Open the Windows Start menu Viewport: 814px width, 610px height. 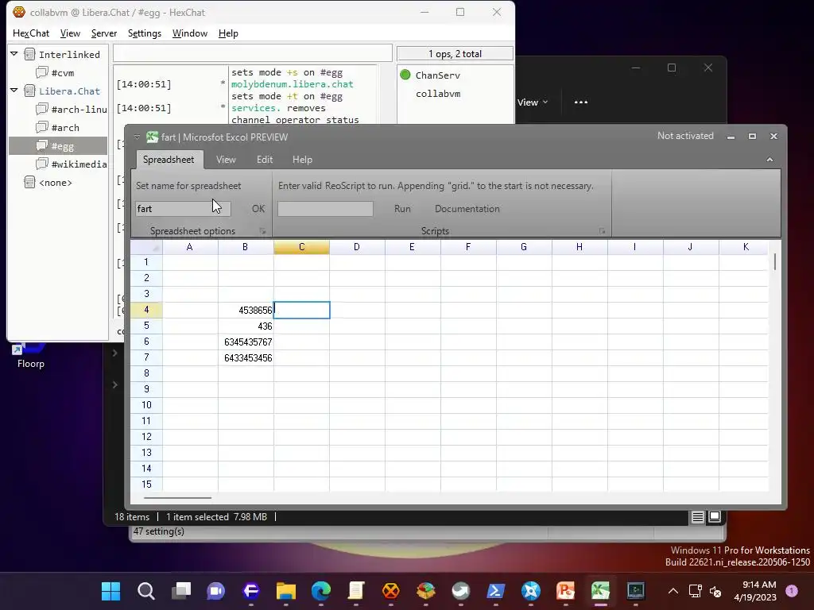pos(110,591)
